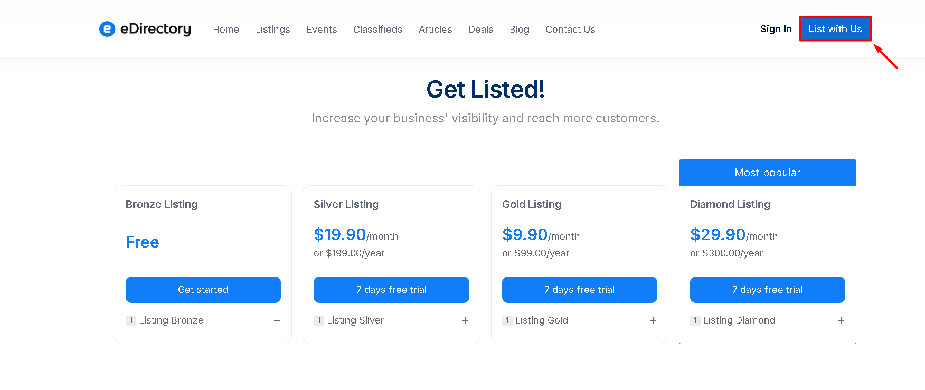The width and height of the screenshot is (925, 390).
Task: Go to Contact Us
Action: coord(570,30)
